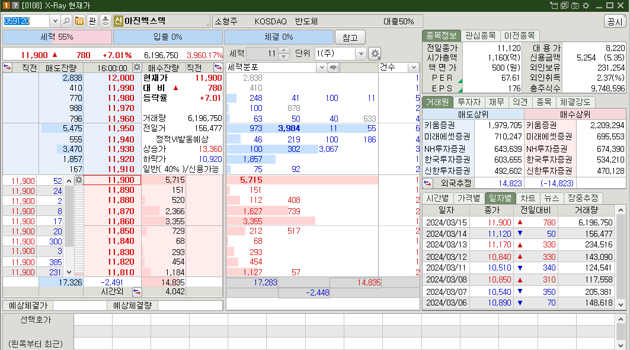
Task: Click the help question mark icon
Action: [15, 5]
